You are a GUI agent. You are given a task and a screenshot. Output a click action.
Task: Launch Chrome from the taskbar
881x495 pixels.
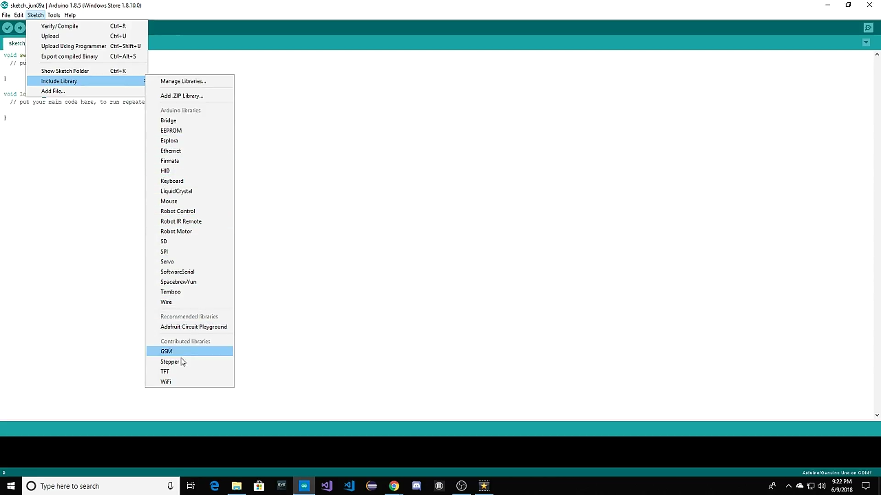pyautogui.click(x=394, y=486)
